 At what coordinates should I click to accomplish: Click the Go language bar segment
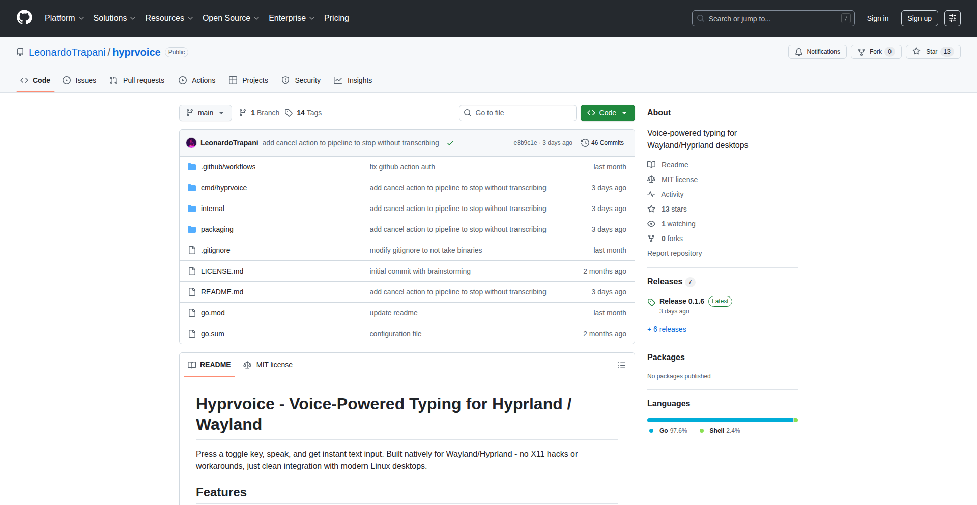[720, 420]
